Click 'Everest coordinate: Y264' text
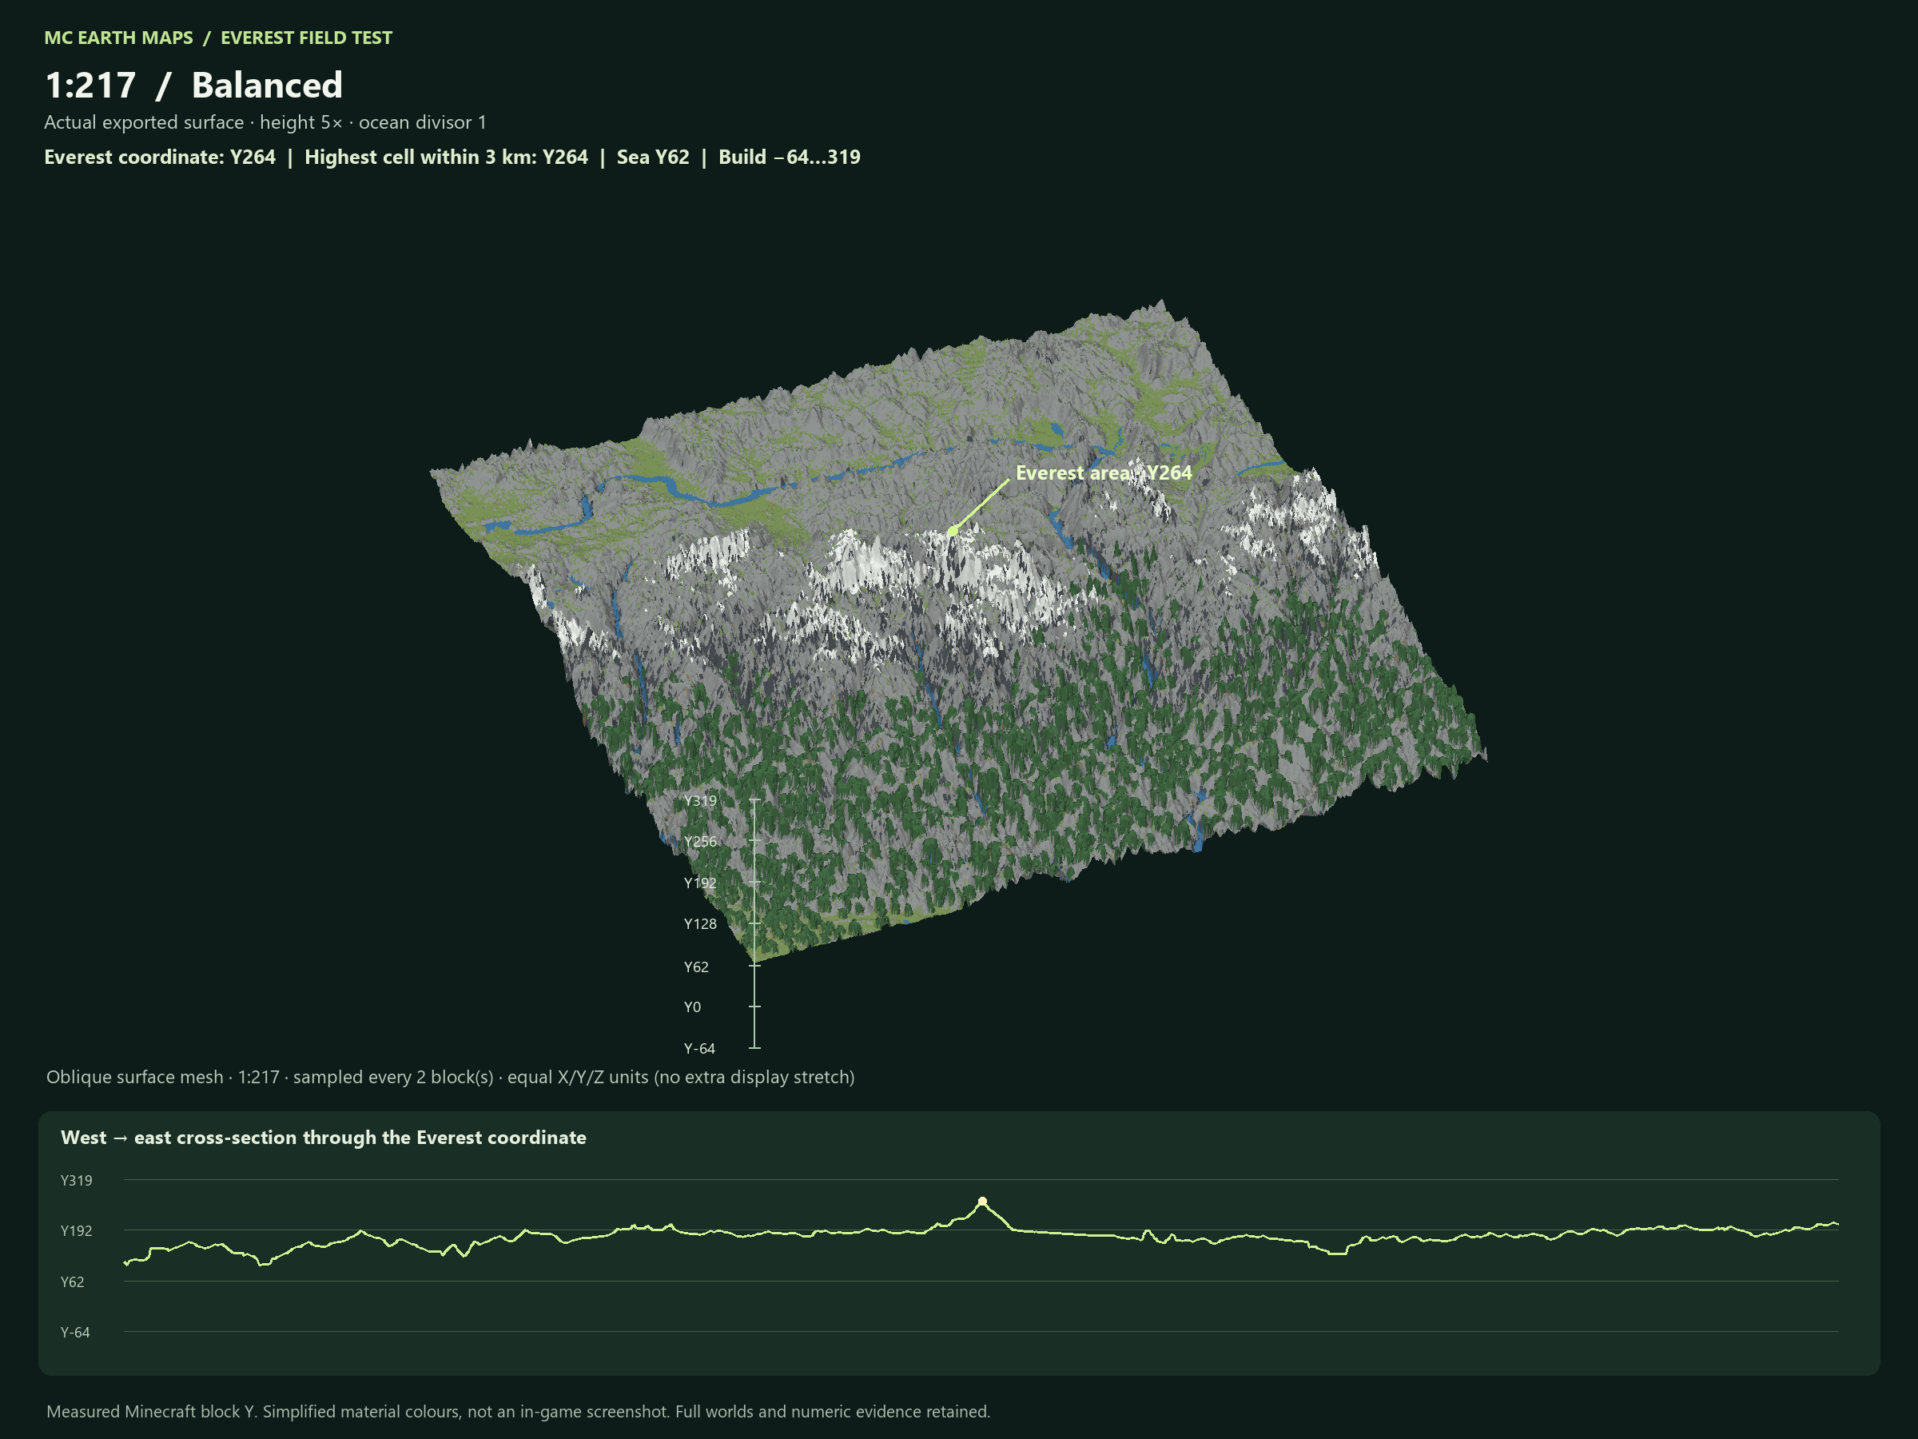The height and width of the screenshot is (1439, 1918). (160, 157)
